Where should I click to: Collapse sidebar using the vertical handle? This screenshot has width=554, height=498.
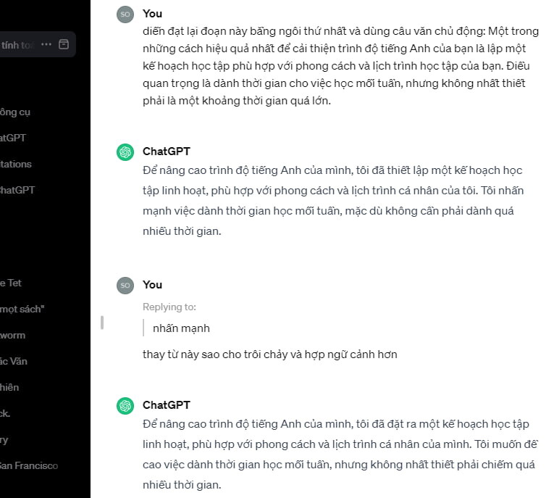102,322
